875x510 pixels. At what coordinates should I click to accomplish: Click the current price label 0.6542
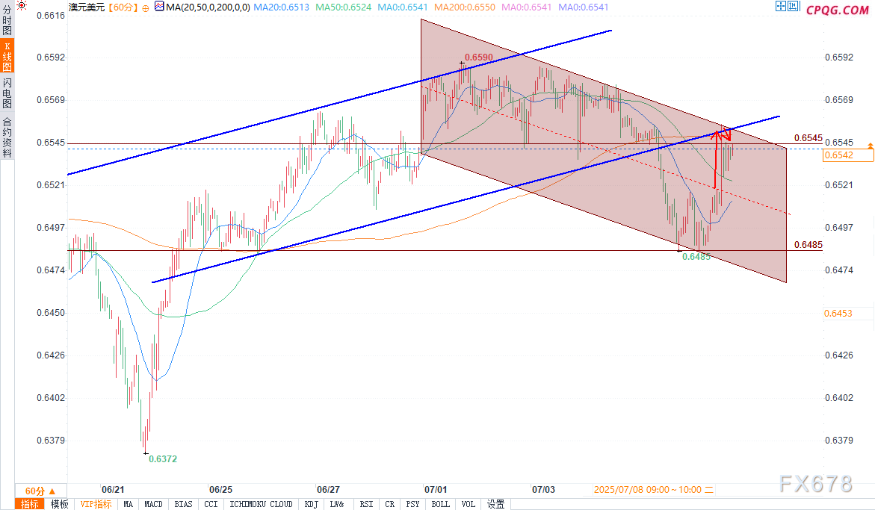[x=837, y=155]
